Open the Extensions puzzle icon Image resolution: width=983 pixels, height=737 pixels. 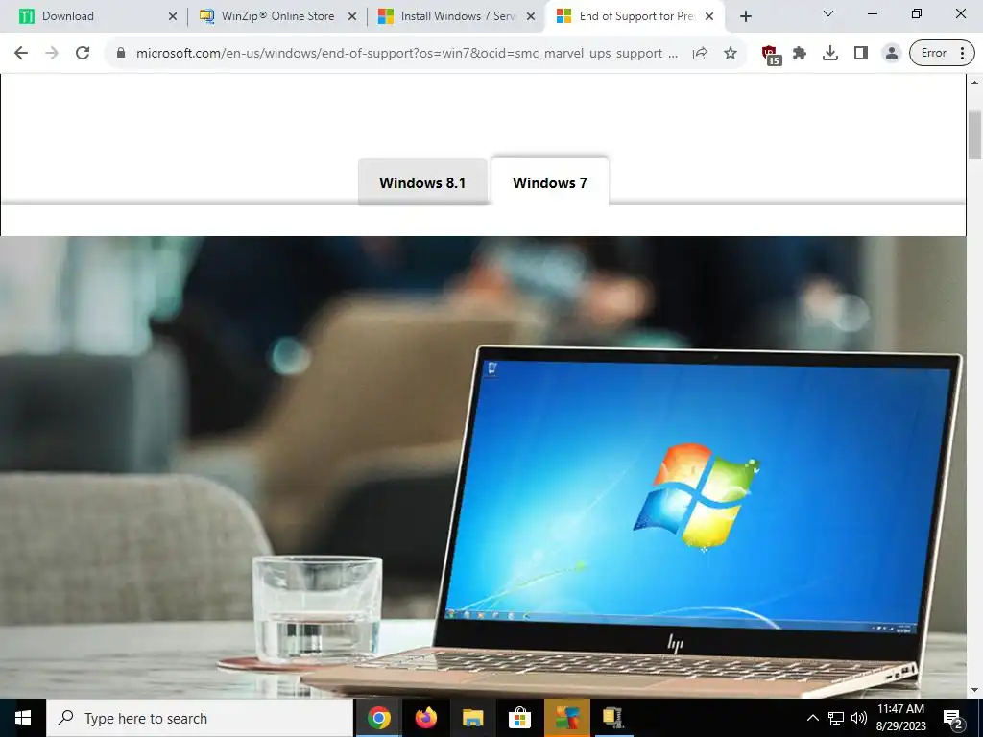point(800,54)
